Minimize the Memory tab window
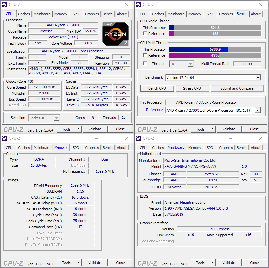The height and width of the screenshot is (268, 269). 96,138
